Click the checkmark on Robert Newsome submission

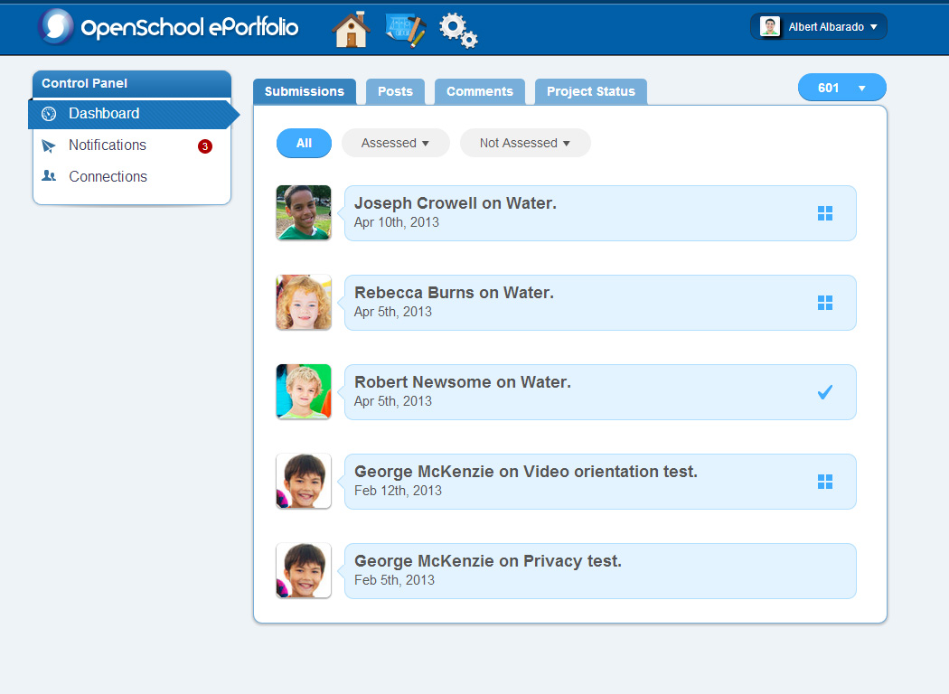pyautogui.click(x=825, y=392)
